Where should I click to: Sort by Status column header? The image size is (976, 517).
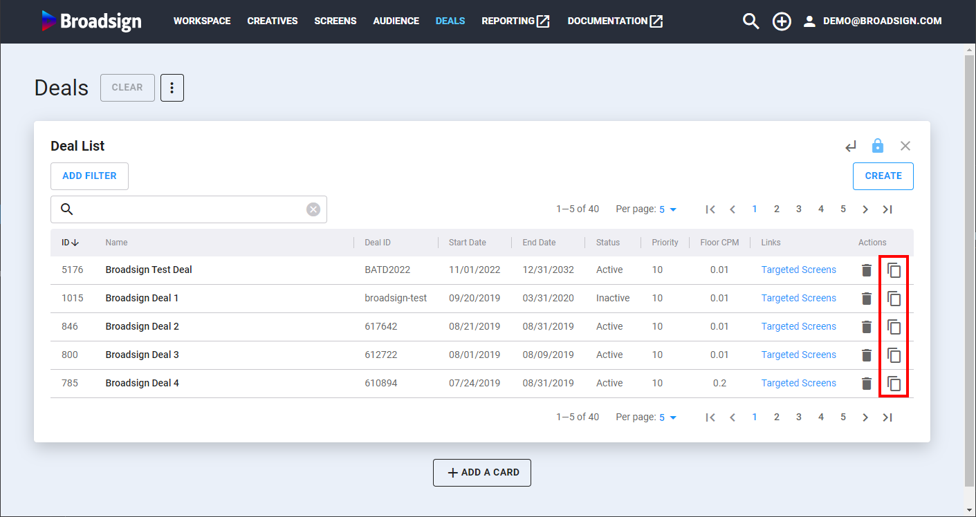point(608,243)
